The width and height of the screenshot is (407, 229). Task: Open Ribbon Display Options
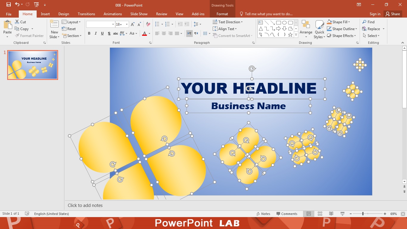pos(359,4)
